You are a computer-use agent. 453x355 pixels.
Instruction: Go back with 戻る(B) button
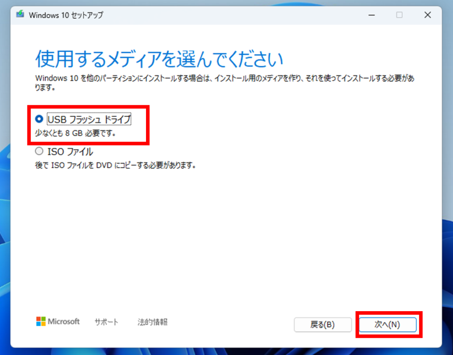[322, 324]
